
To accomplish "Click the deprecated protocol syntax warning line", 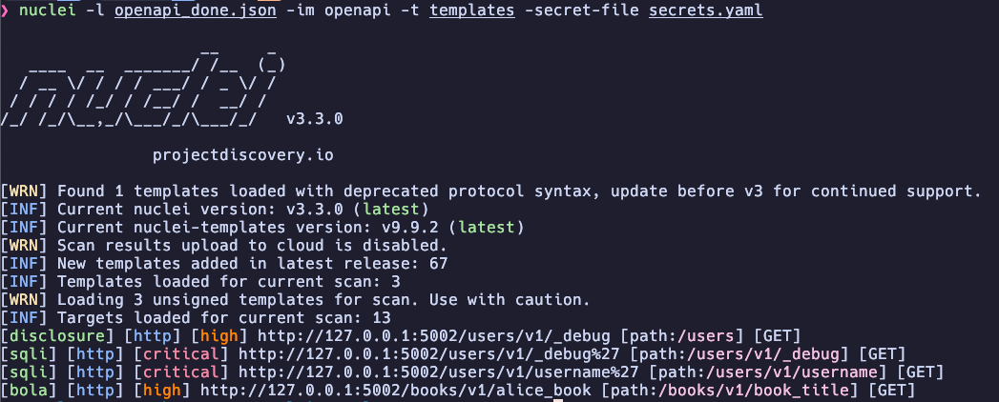I will [x=489, y=191].
